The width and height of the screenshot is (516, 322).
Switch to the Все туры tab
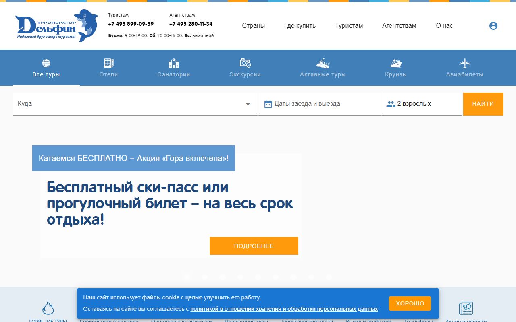point(46,68)
